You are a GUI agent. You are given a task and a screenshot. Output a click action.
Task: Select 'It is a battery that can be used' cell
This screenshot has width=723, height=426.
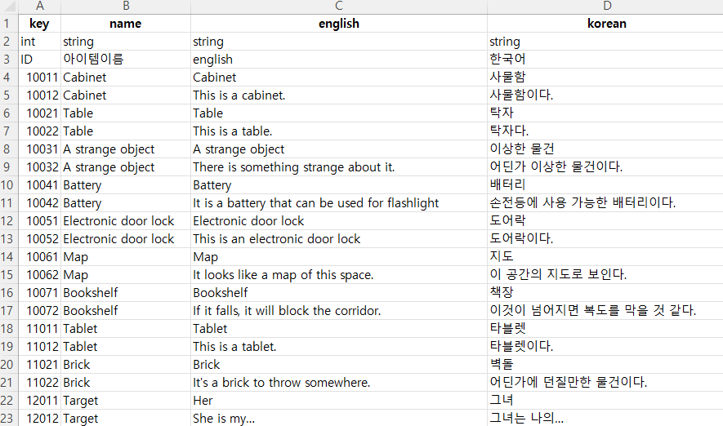point(339,203)
